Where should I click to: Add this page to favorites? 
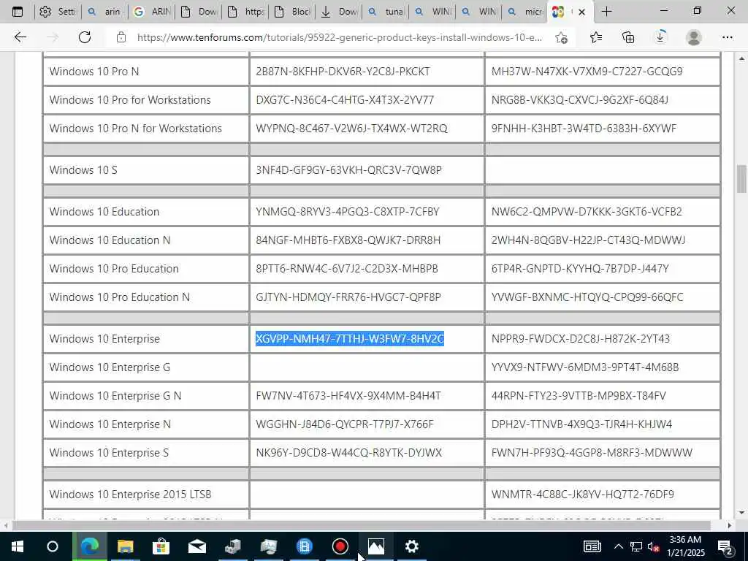tap(562, 37)
